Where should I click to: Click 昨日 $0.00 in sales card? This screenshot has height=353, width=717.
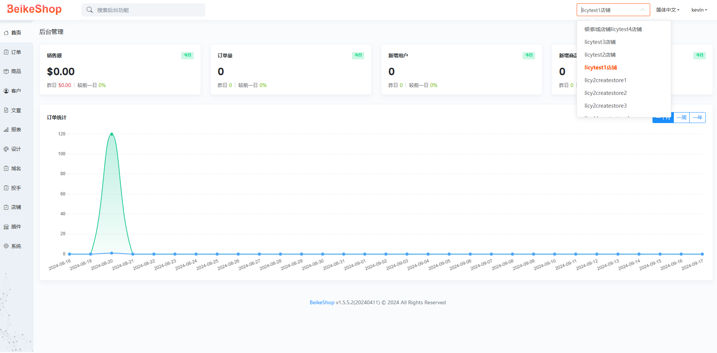coord(59,85)
